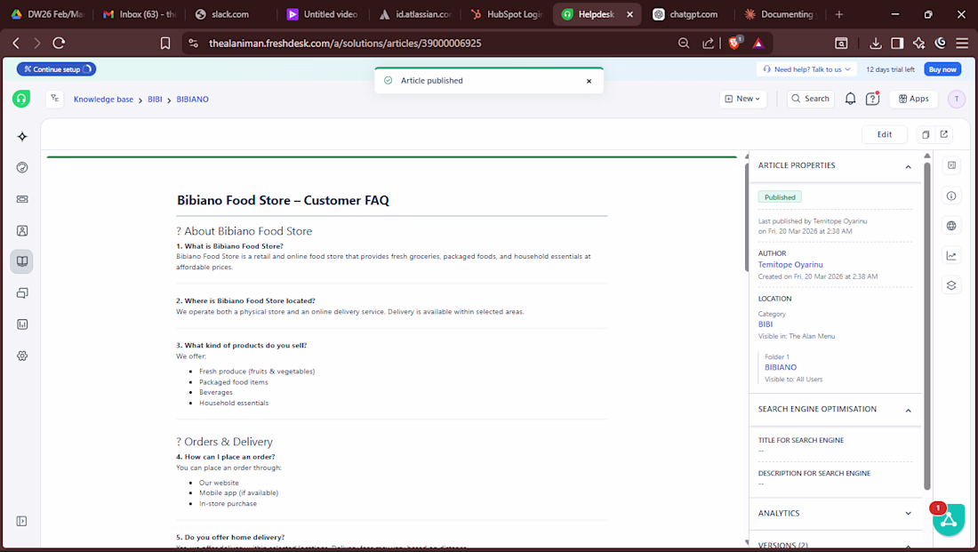Reload the page in the browser
978x552 pixels.
[x=59, y=43]
